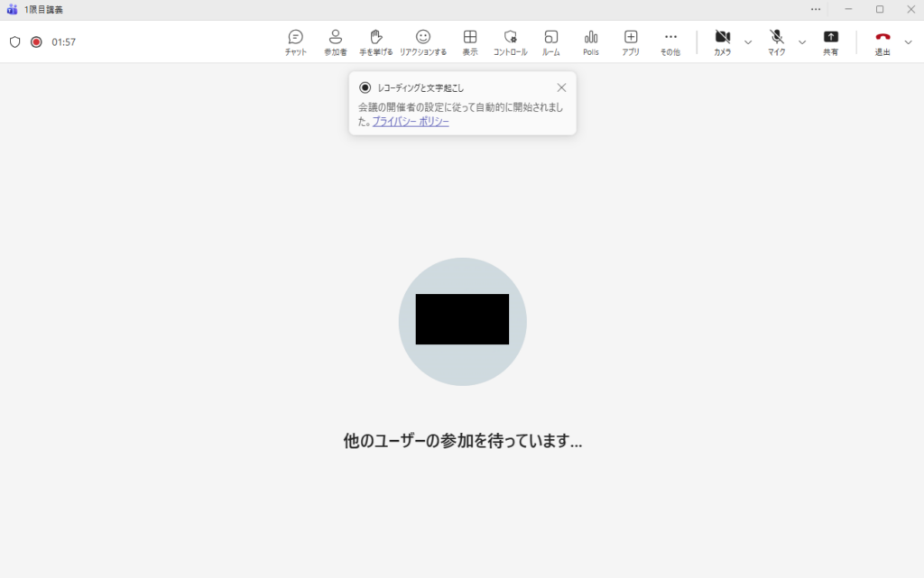Viewport: 924px width, 578px height.
Task: Leave the meeting with 退出 button
Action: click(882, 41)
